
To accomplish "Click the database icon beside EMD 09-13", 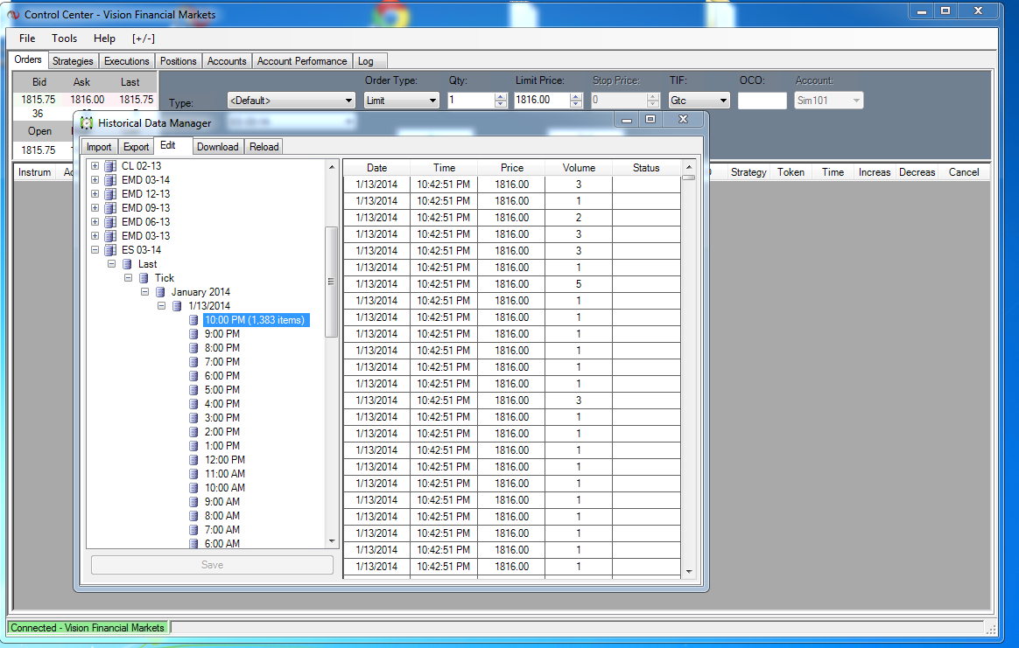I will pos(110,208).
